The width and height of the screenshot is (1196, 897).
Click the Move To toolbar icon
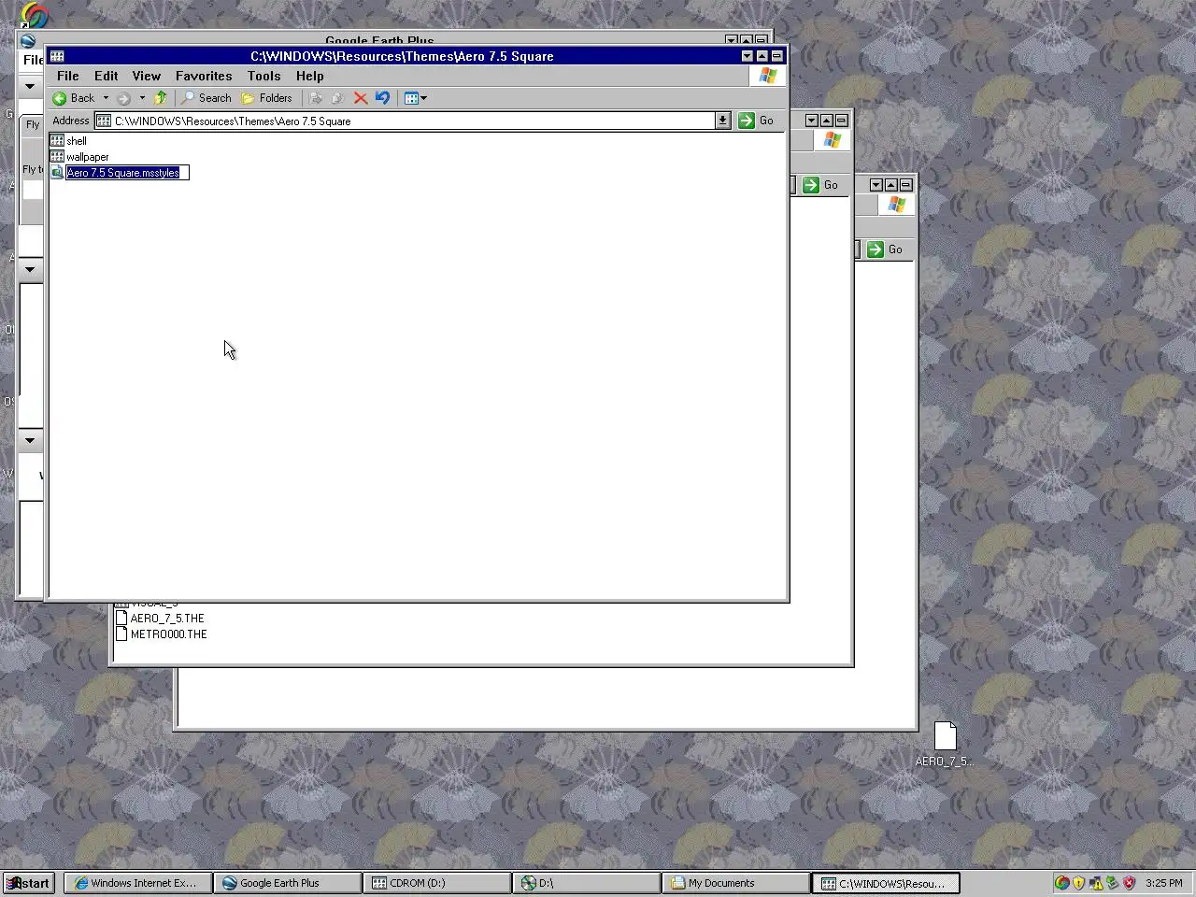pos(316,98)
